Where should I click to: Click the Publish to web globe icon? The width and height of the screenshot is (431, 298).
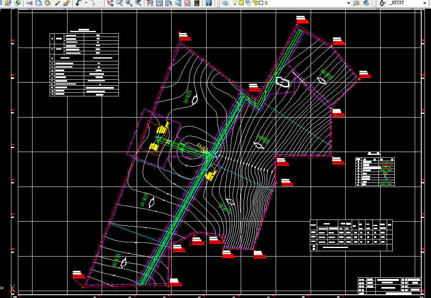click(x=8, y=3)
